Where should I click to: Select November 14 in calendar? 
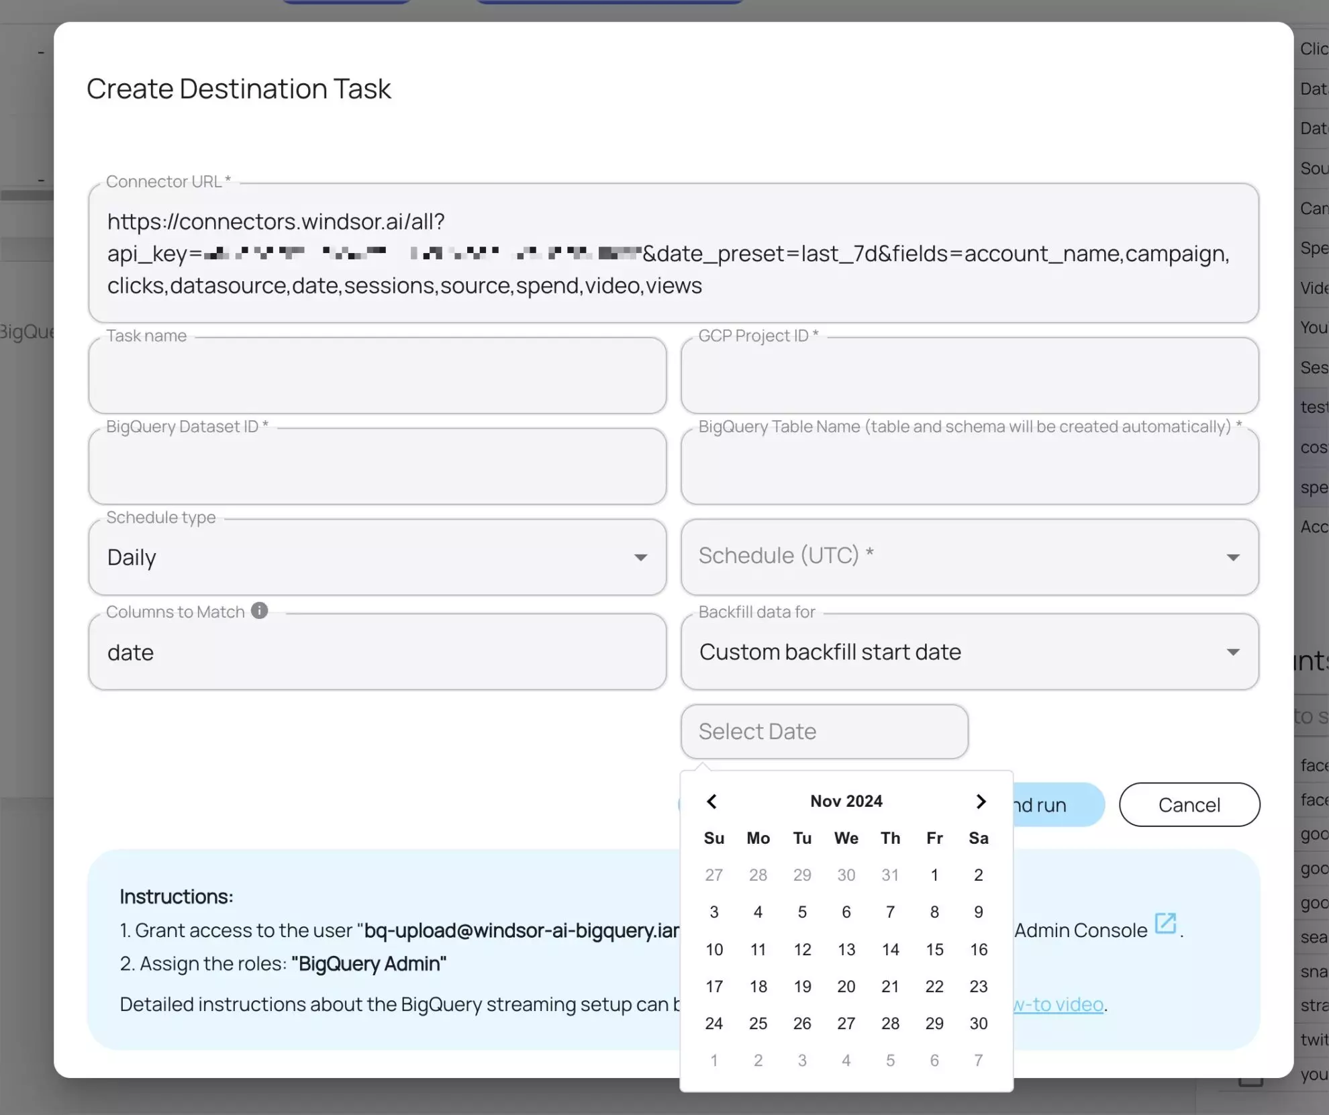pos(891,949)
